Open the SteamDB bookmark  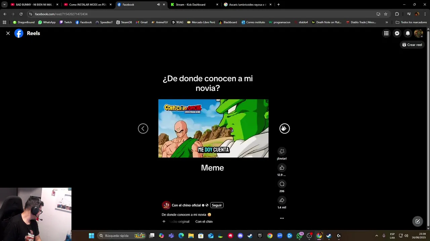click(124, 22)
